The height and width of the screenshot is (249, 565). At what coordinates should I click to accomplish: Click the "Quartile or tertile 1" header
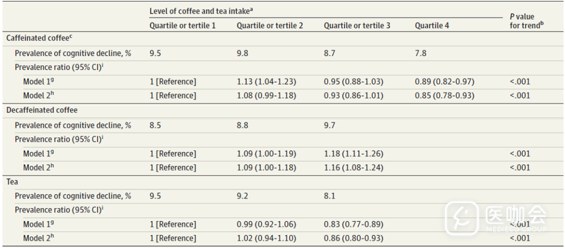point(183,26)
